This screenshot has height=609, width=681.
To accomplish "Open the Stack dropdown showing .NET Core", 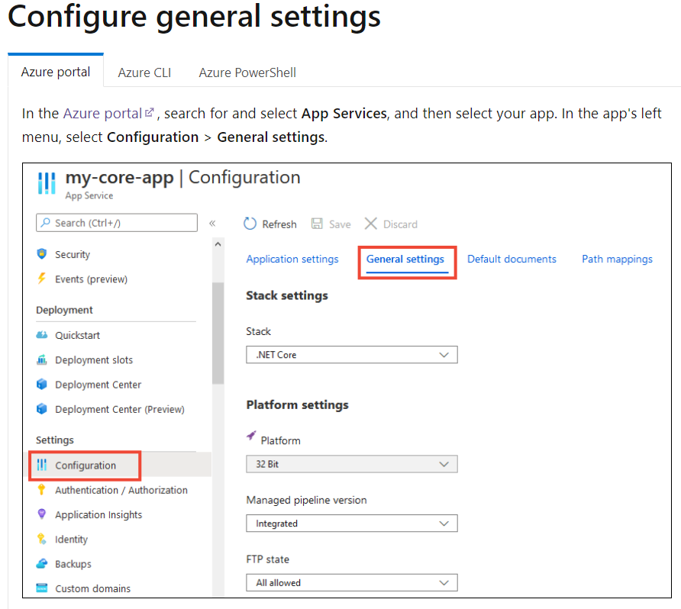I will tap(351, 355).
